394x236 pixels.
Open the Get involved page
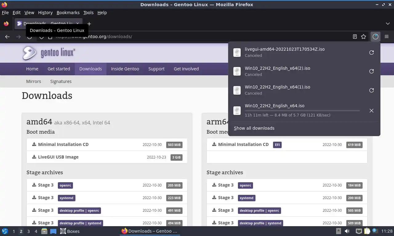pos(186,69)
